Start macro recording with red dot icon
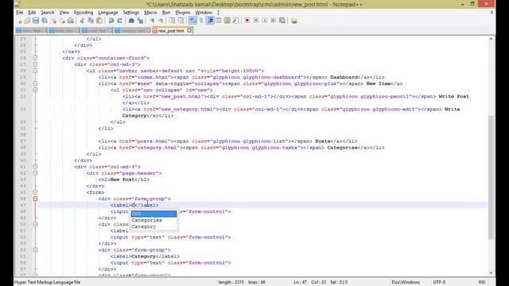The height and width of the screenshot is (286, 509). pos(247,21)
